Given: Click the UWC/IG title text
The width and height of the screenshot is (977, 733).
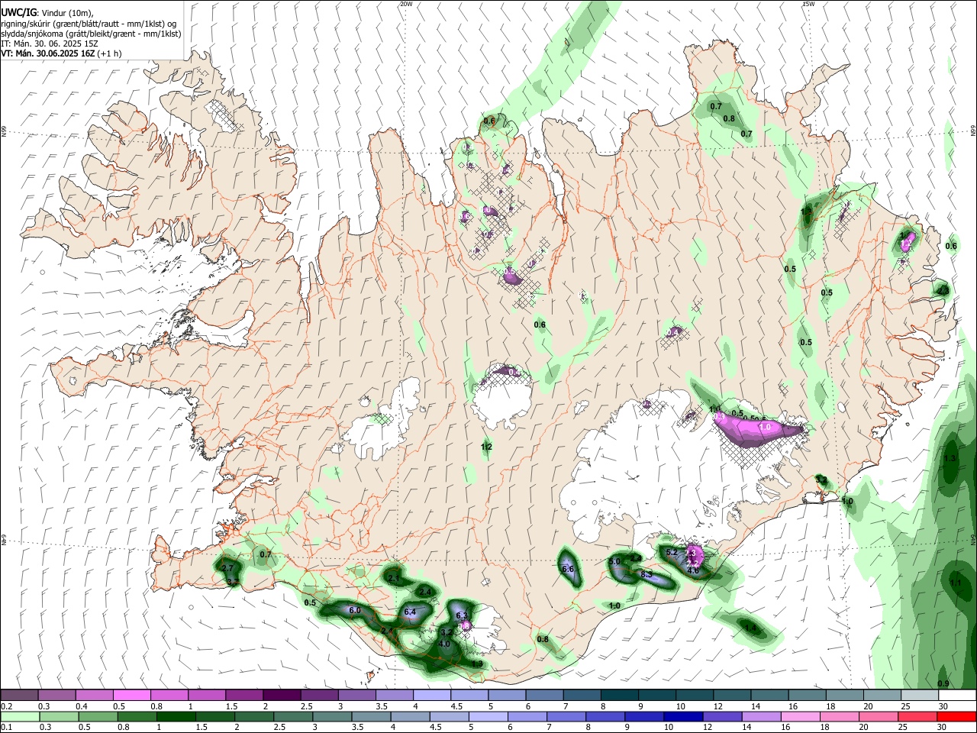Looking at the screenshot, I should click(x=19, y=12).
